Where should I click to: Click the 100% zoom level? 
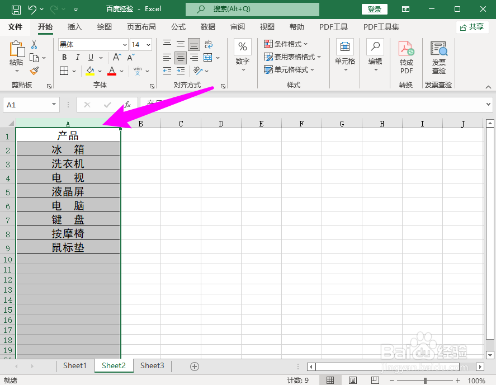(x=476, y=381)
